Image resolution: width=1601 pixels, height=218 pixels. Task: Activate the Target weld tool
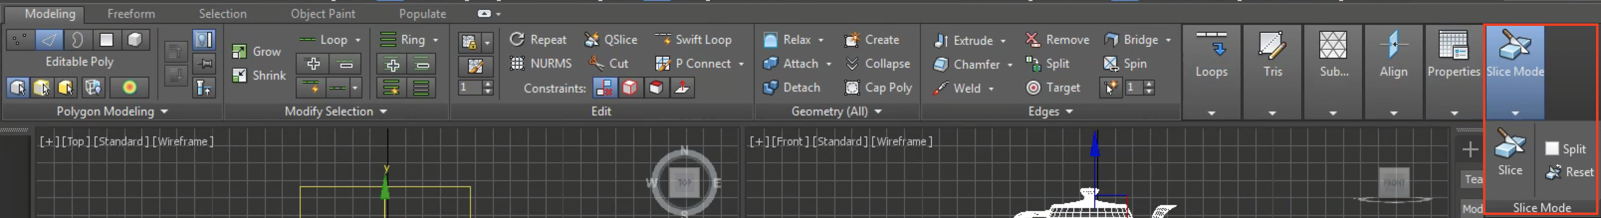tap(1053, 88)
